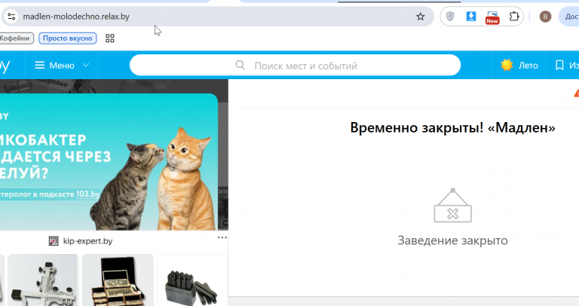
Task: Open the caliper tool product thumbnail
Action: (43, 280)
